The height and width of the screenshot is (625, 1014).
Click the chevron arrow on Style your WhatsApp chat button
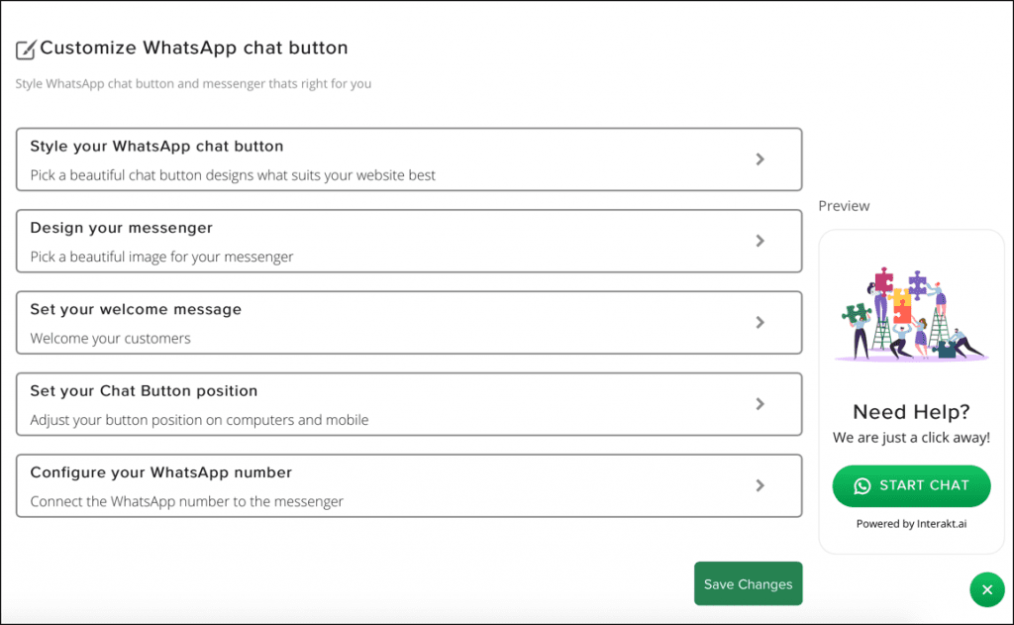(760, 158)
